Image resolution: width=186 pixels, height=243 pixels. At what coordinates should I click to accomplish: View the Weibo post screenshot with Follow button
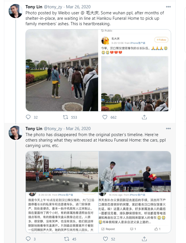[134, 70]
